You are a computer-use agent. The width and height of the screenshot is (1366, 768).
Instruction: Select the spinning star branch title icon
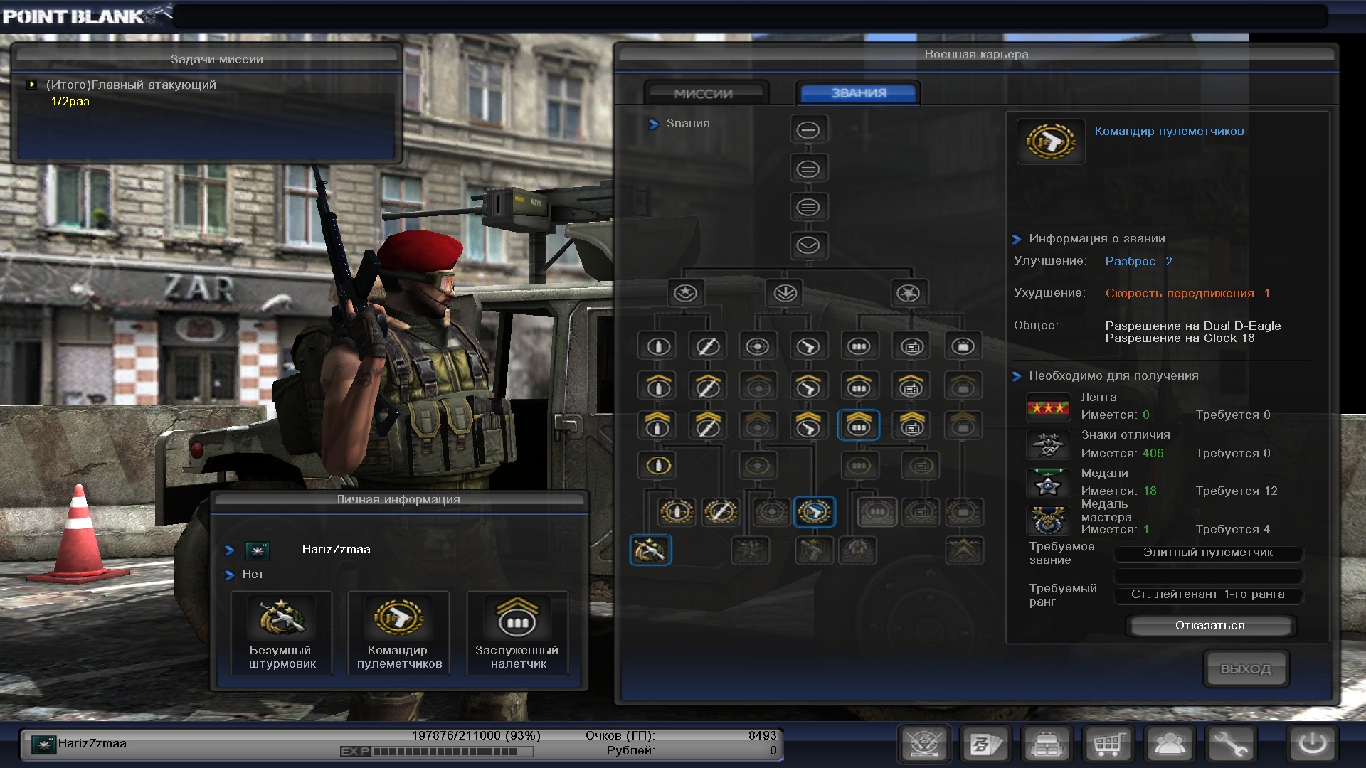point(909,293)
